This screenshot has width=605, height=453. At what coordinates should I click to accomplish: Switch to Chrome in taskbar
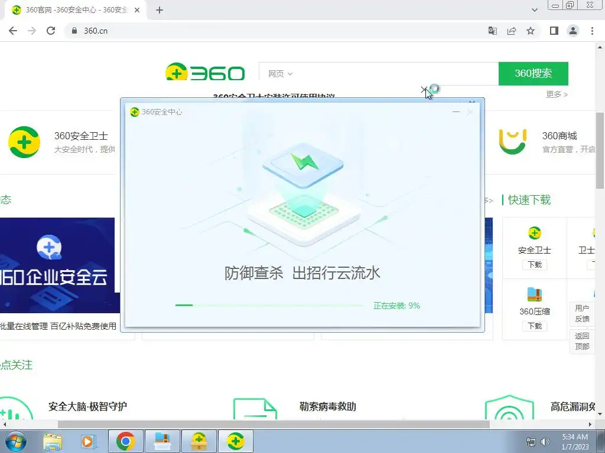pos(125,441)
